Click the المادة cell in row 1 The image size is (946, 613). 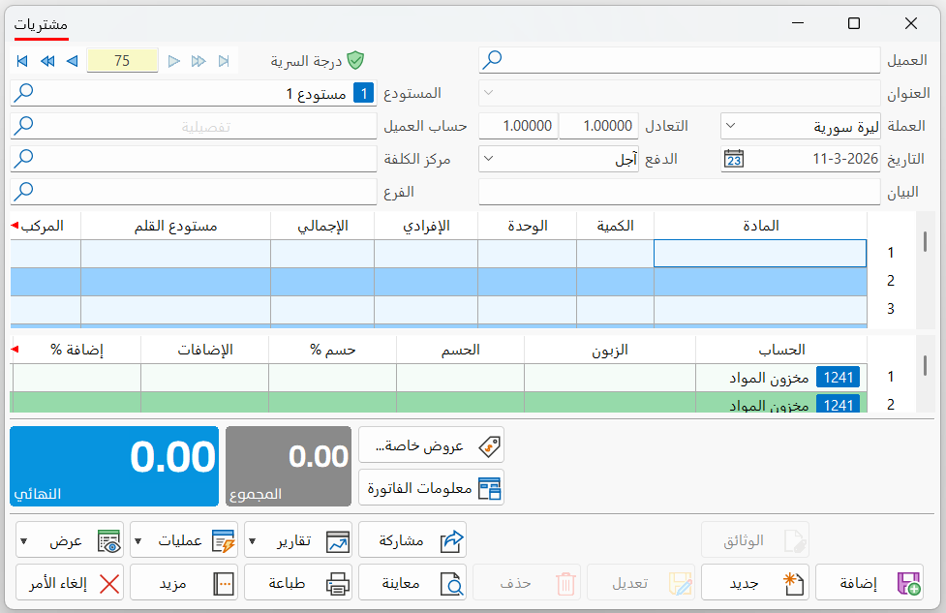[760, 254]
